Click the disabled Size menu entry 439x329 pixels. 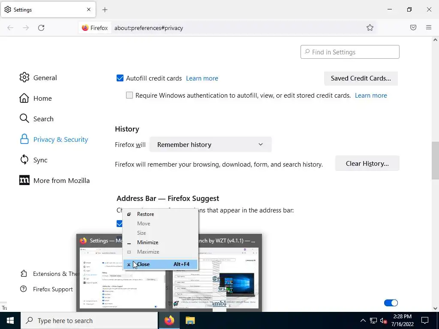click(x=160, y=233)
